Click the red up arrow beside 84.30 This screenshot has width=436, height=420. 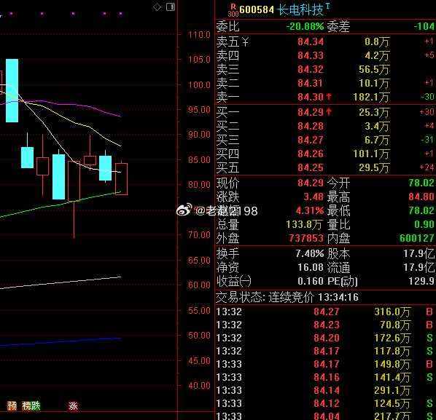click(329, 97)
